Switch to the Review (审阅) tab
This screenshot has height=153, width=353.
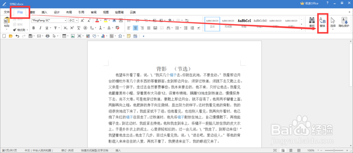(x=94, y=12)
